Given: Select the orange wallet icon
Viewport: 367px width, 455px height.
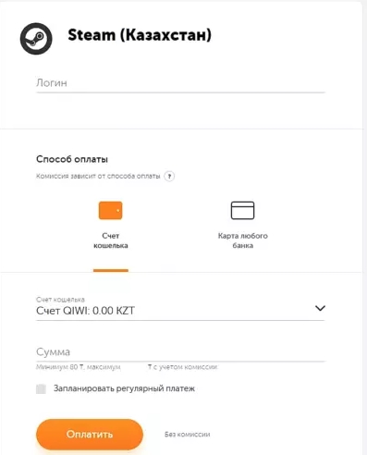Looking at the screenshot, I should tap(110, 211).
